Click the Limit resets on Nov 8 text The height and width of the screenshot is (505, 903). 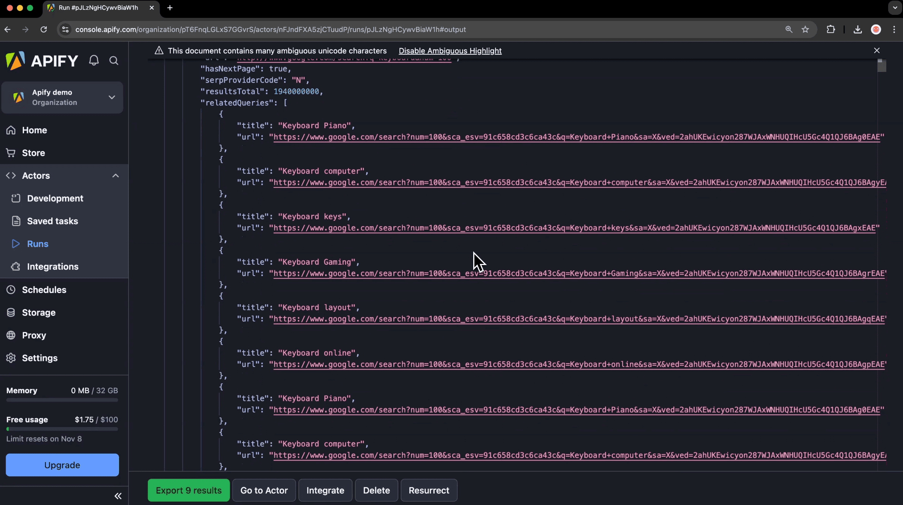tap(44, 439)
